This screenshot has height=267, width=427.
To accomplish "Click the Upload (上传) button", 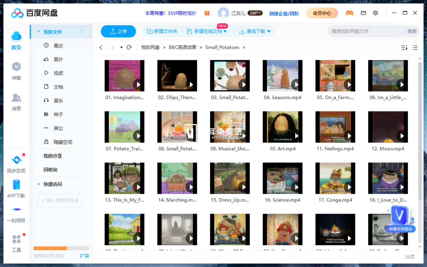I will click(118, 31).
